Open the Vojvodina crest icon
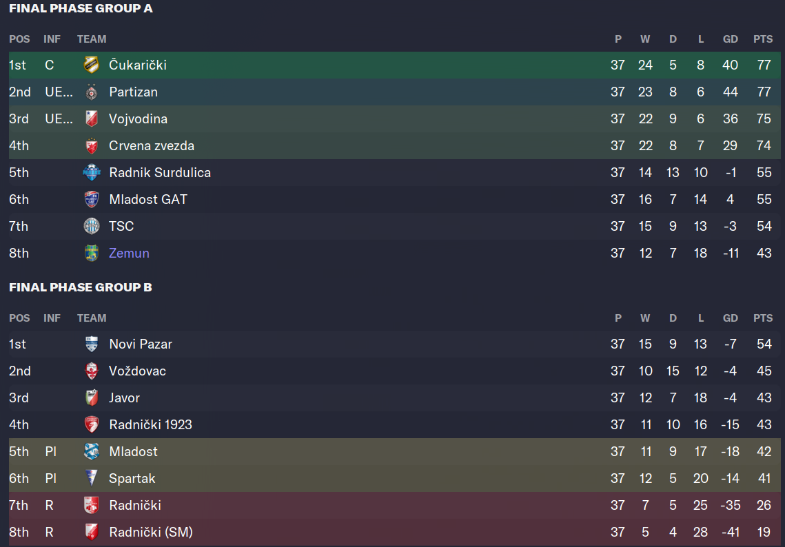This screenshot has height=547, width=785. pyautogui.click(x=91, y=118)
